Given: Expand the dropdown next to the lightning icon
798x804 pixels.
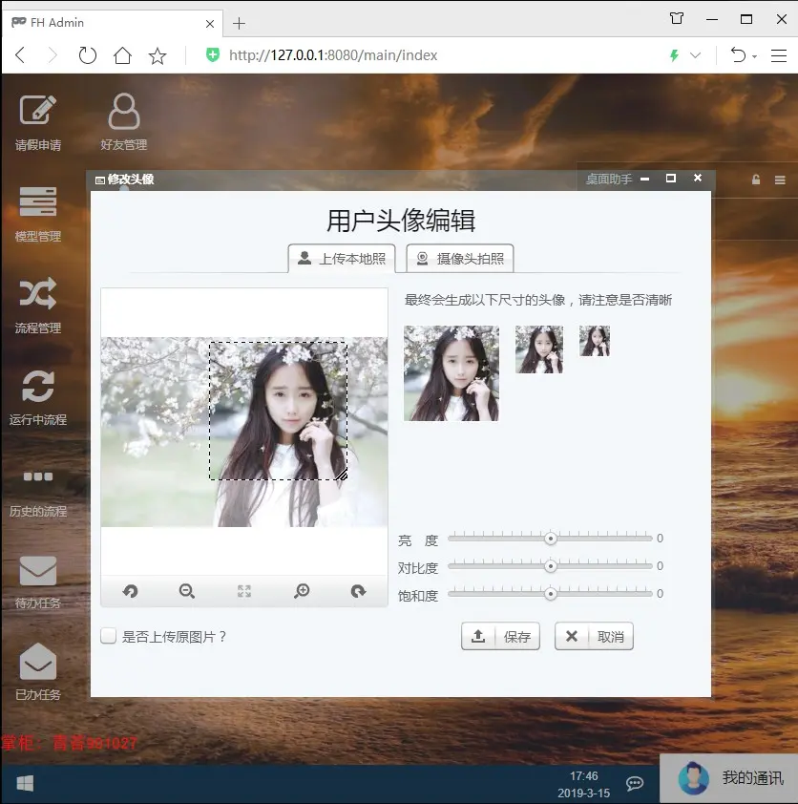Looking at the screenshot, I should point(695,55).
